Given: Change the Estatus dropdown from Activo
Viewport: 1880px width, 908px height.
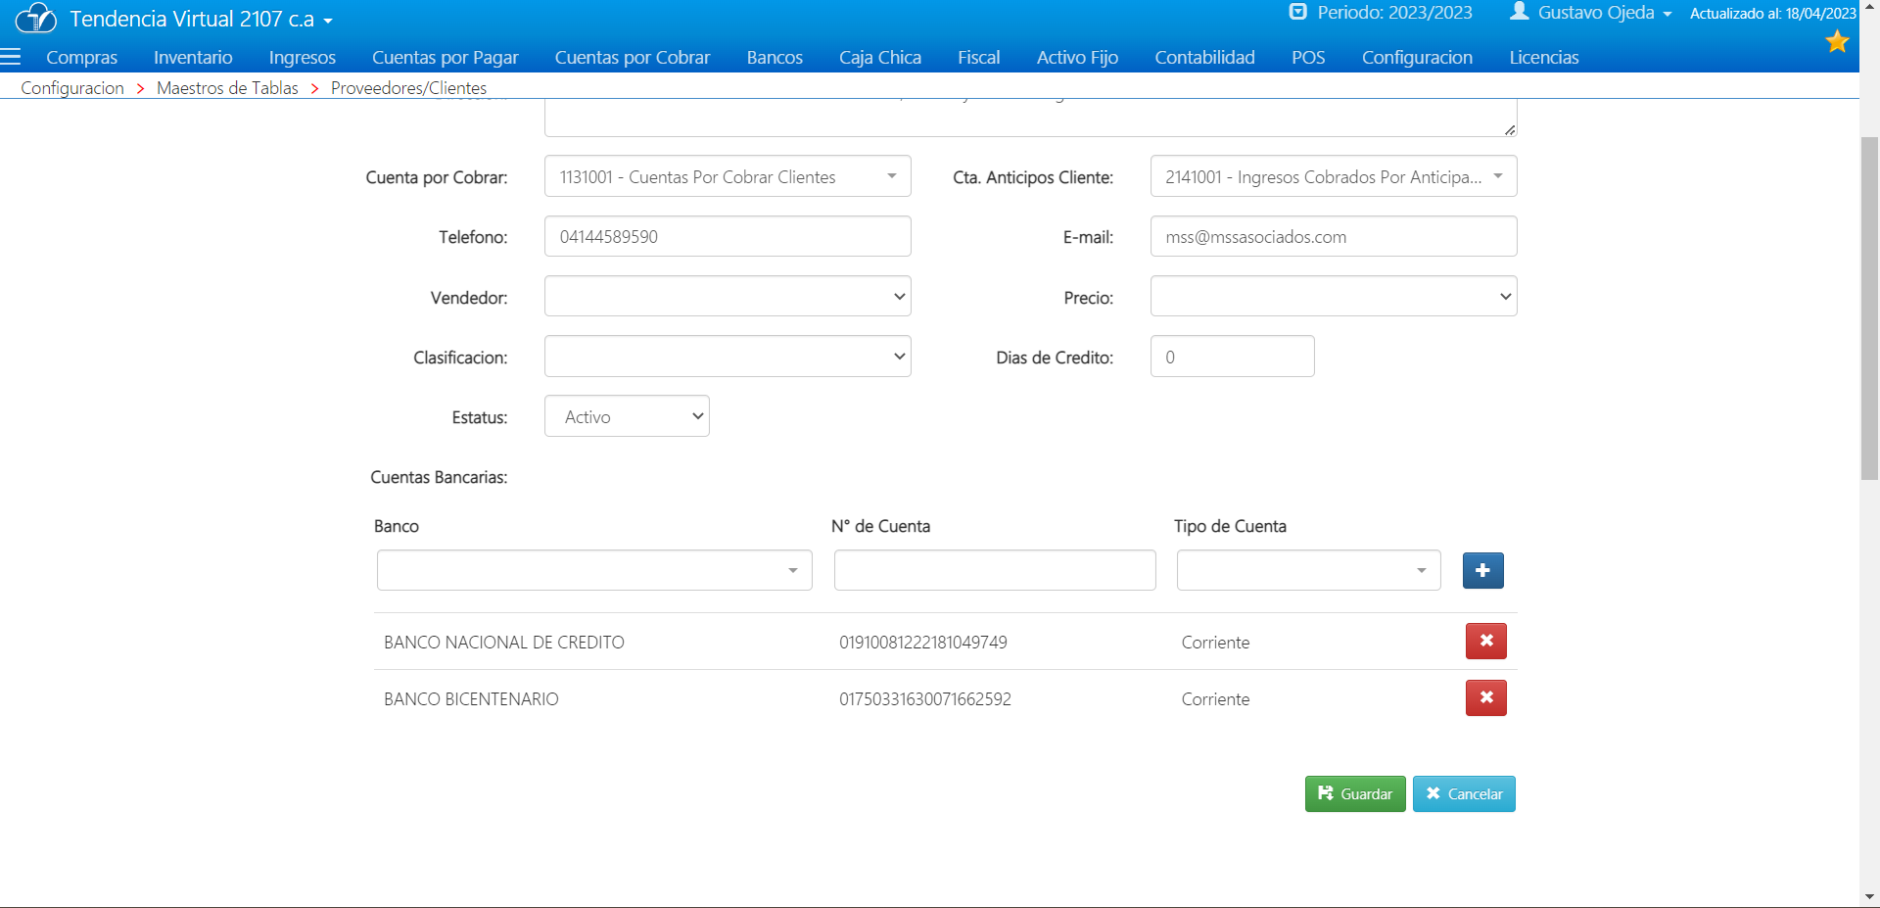Looking at the screenshot, I should [x=627, y=416].
